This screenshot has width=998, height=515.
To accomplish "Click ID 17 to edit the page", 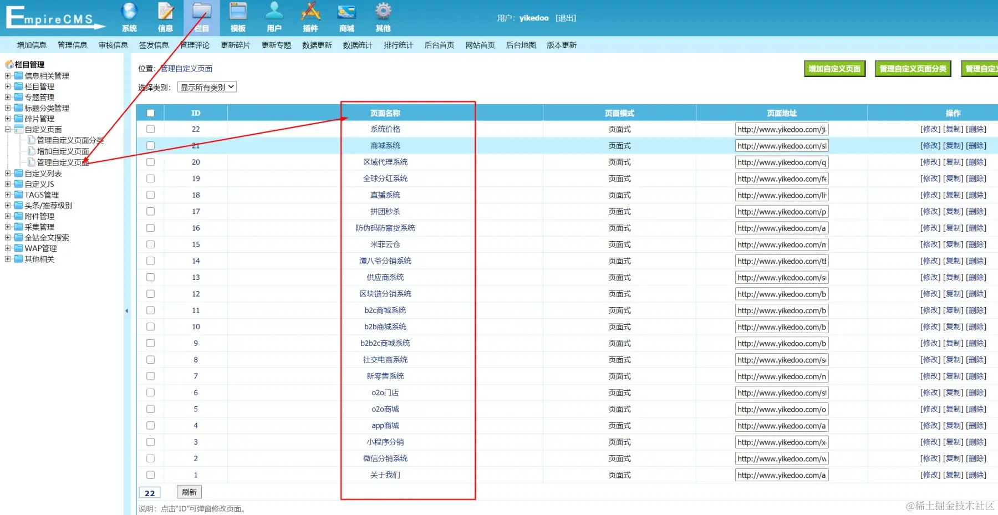I will tap(196, 211).
